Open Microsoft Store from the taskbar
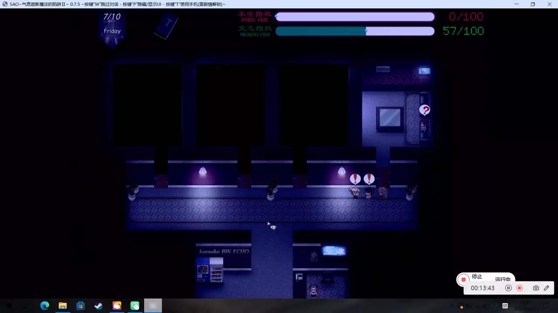Viewport: 558px width, 313px height. (81, 306)
